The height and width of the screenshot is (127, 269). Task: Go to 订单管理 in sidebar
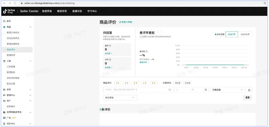point(11,67)
